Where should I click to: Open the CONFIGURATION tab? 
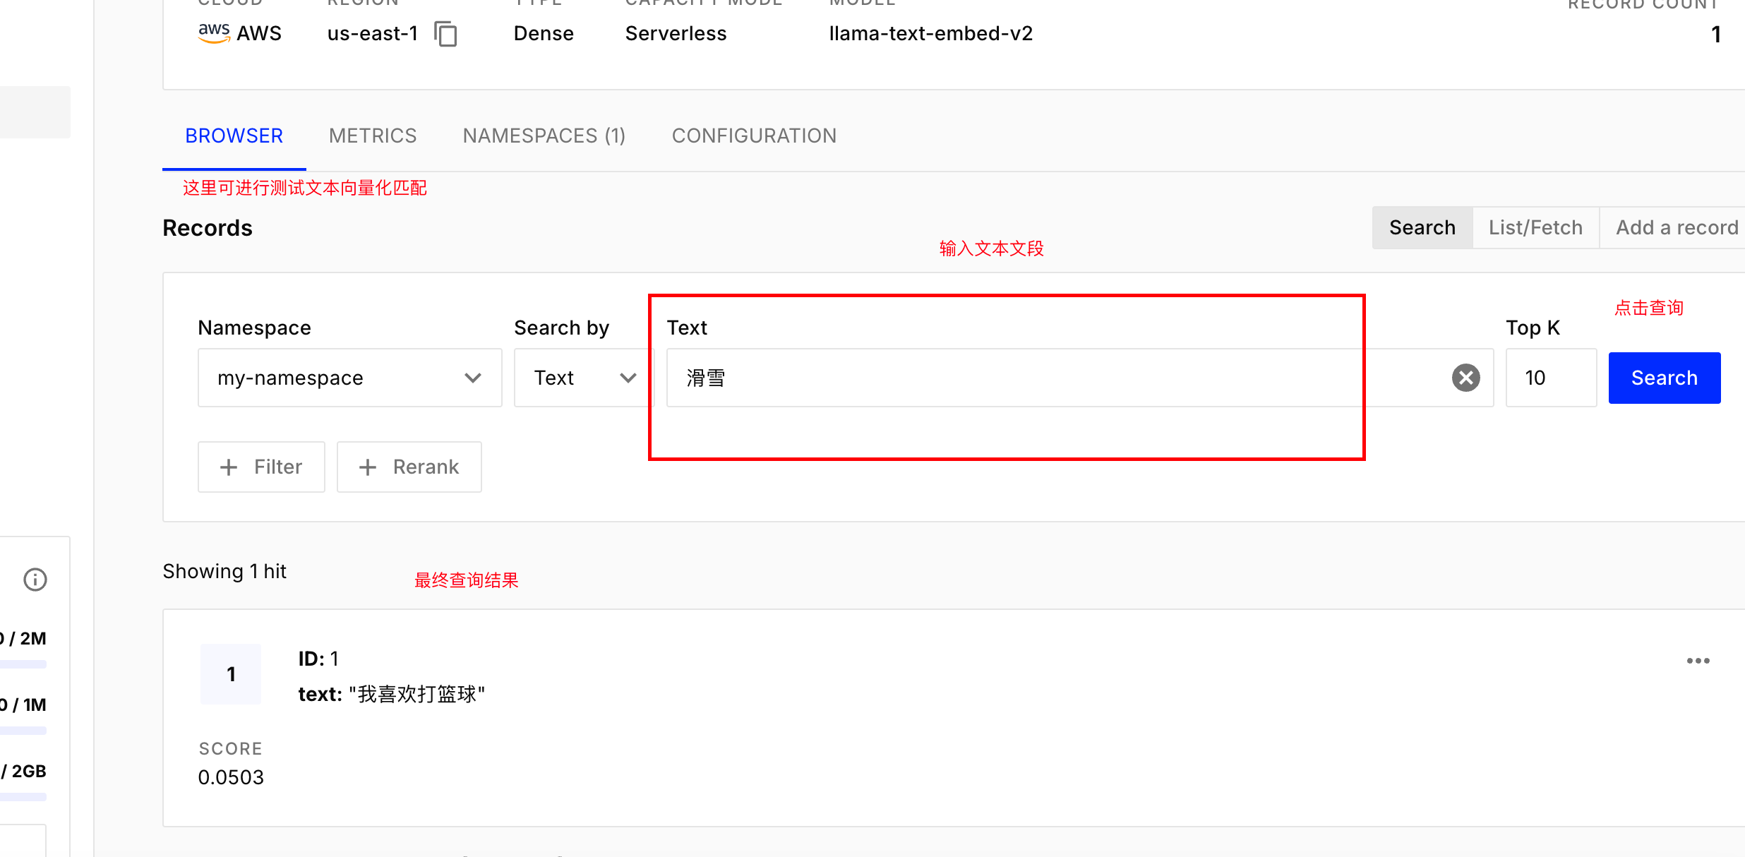[754, 136]
